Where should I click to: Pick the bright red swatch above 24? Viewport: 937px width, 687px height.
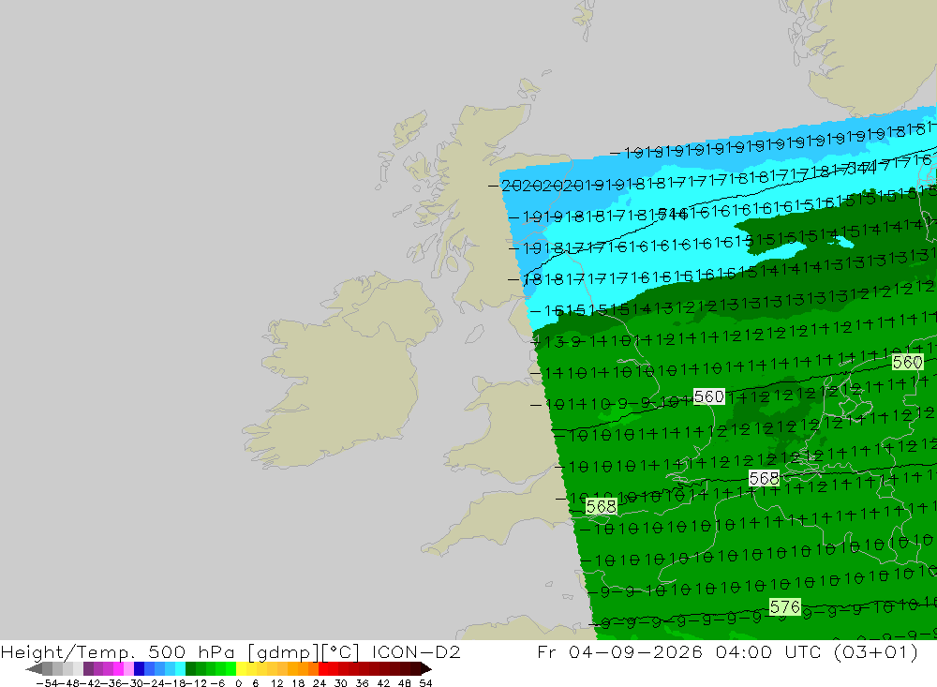coord(323,668)
